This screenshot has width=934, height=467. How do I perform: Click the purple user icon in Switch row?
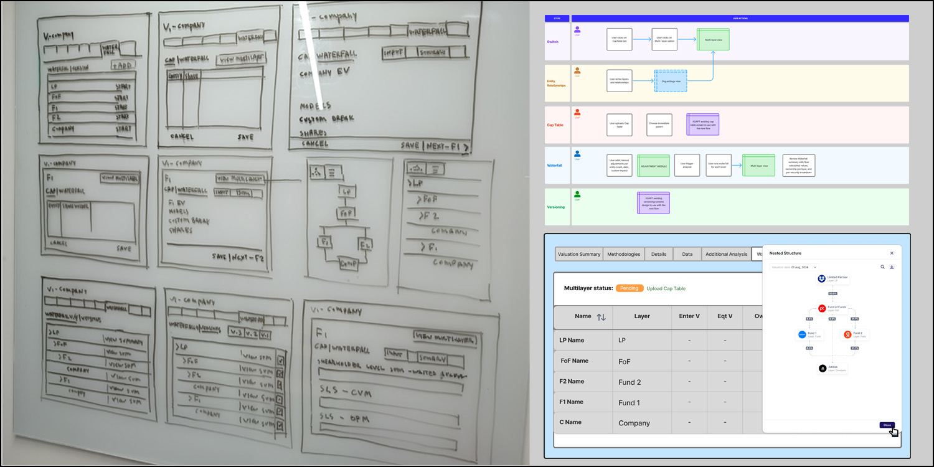[577, 29]
